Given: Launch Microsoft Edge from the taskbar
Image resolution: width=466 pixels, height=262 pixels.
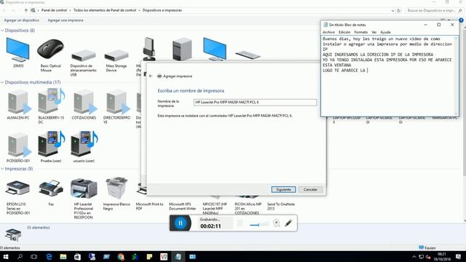Looking at the screenshot, I should (x=49, y=257).
